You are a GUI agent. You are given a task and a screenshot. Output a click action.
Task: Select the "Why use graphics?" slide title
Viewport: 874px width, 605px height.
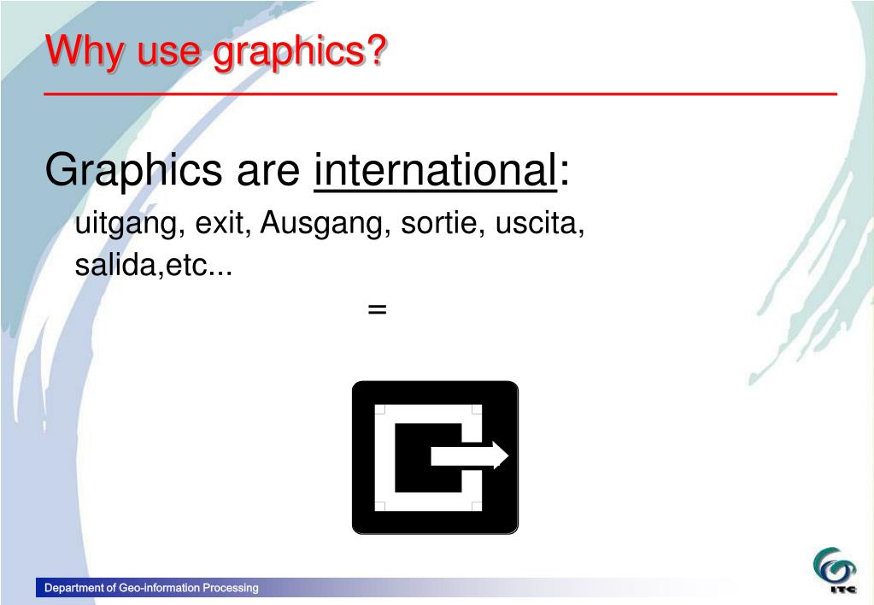(x=216, y=51)
